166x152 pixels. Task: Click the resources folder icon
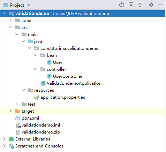[x=31, y=90]
